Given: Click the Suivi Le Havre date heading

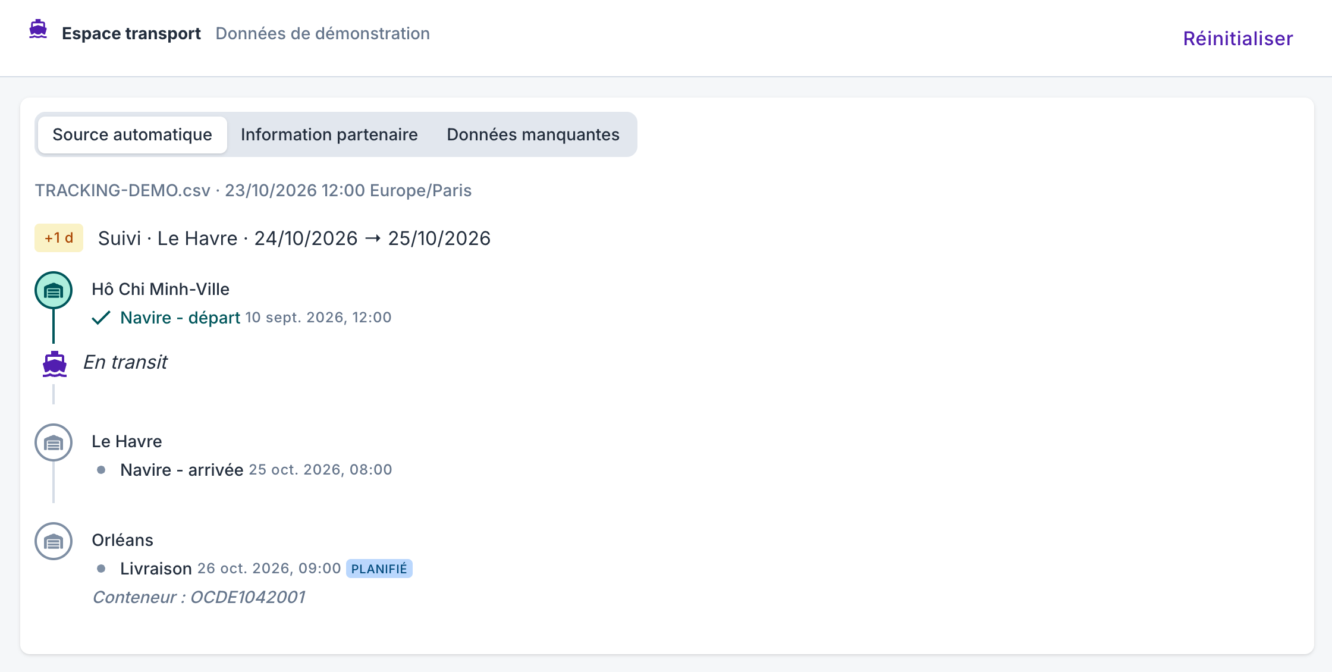Looking at the screenshot, I should pos(294,238).
